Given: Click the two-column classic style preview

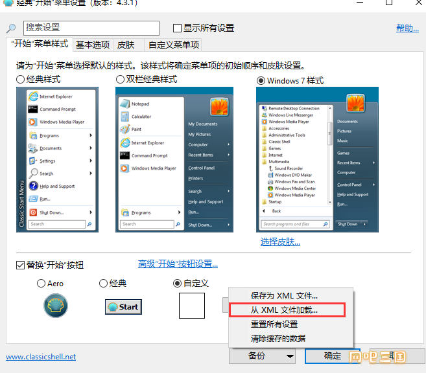Looking at the screenshot, I should click(x=174, y=159).
